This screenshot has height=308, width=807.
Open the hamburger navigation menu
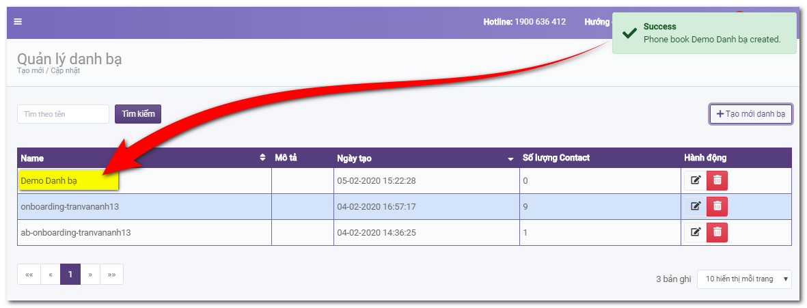18,22
